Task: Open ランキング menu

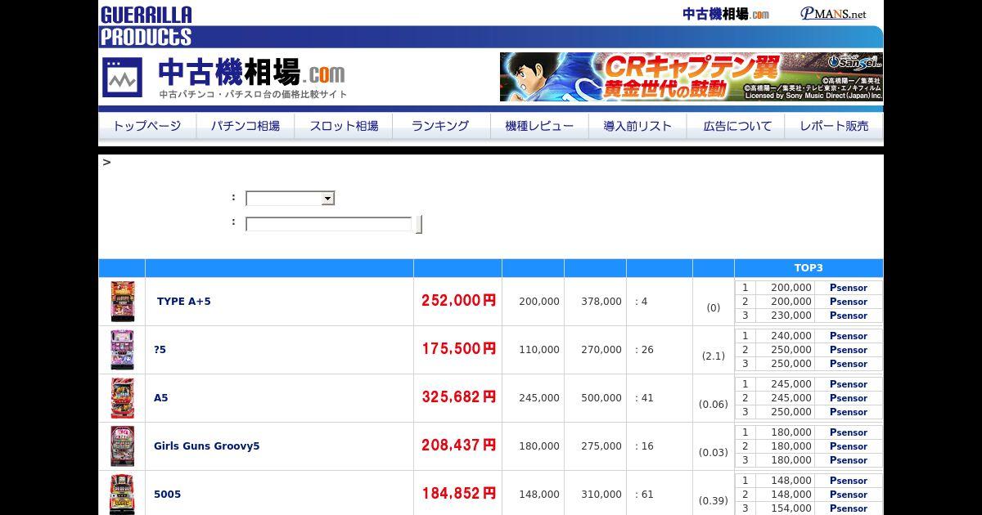Action: coord(441,127)
